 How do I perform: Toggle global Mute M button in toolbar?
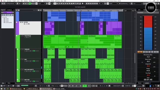(23, 3)
